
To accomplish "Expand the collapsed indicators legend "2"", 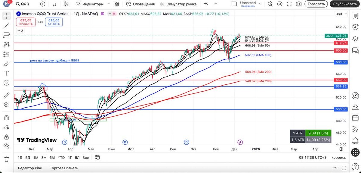I will pos(20,31).
